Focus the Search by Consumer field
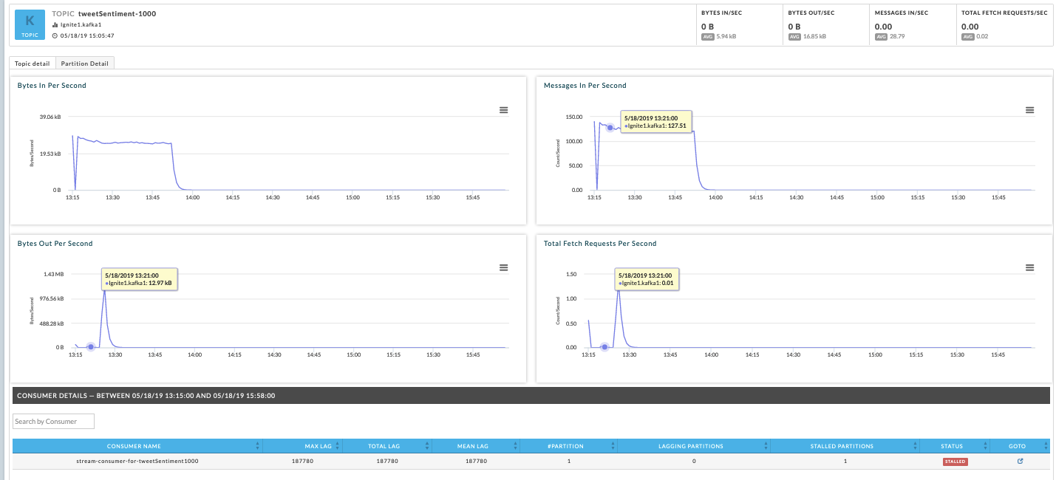This screenshot has width=1056, height=480. [x=54, y=421]
